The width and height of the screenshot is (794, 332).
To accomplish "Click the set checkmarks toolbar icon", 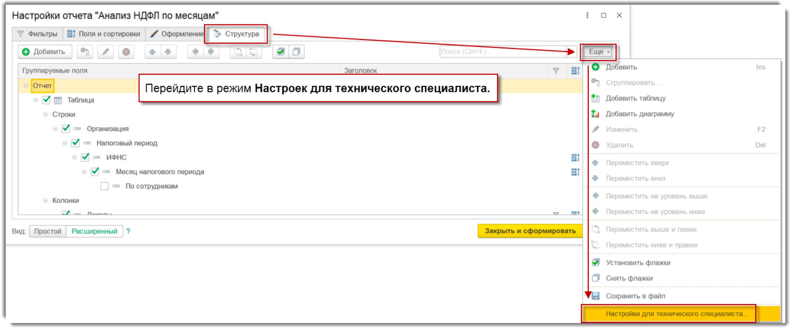I will 281,52.
